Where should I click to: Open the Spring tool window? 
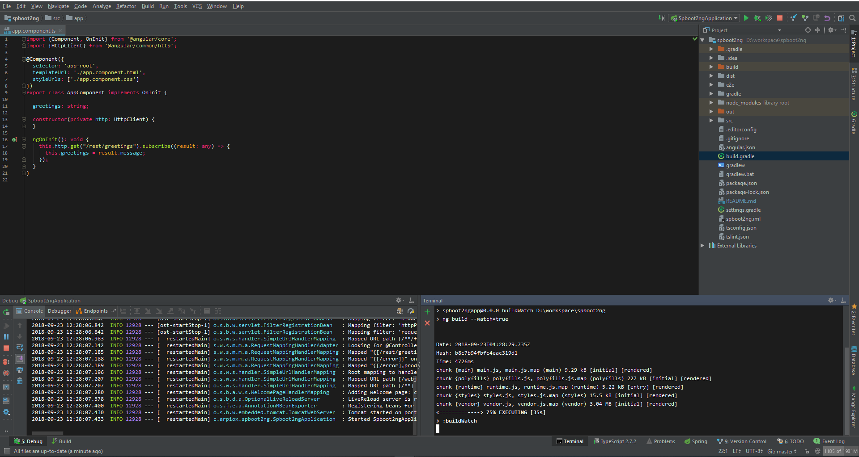pyautogui.click(x=696, y=441)
